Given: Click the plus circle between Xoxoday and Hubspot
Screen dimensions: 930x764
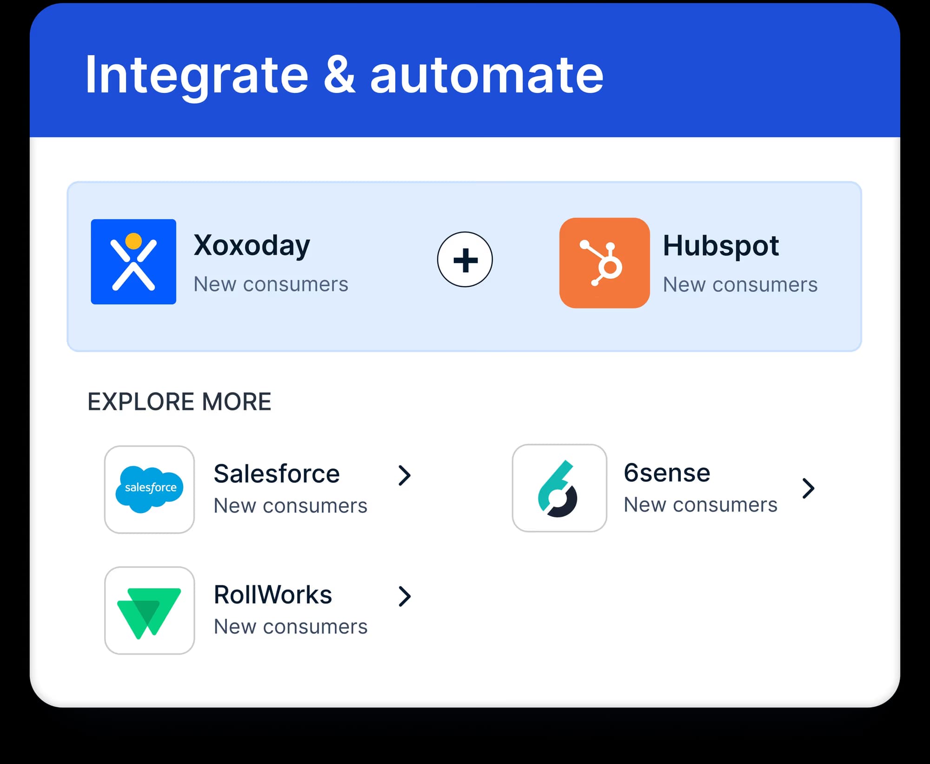Looking at the screenshot, I should [465, 259].
